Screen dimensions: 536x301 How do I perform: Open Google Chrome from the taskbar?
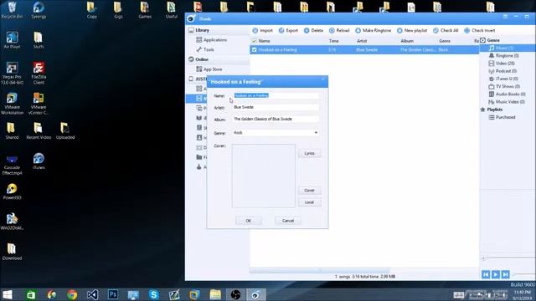coord(72,294)
